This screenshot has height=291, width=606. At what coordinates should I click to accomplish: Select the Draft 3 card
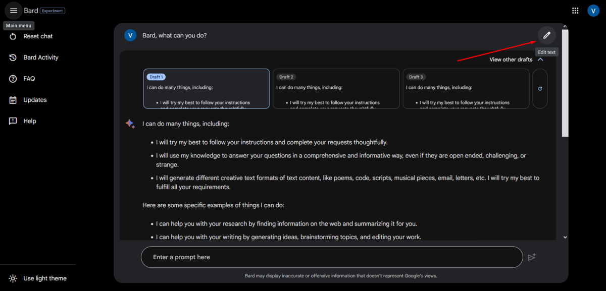tap(466, 89)
